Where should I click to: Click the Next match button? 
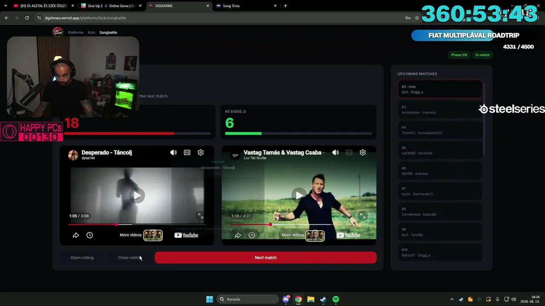[266, 258]
